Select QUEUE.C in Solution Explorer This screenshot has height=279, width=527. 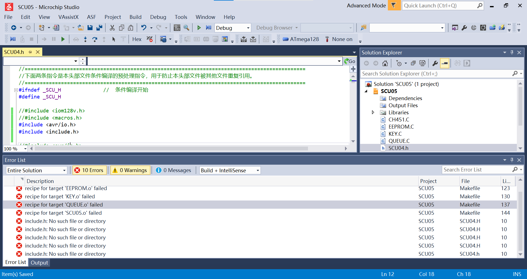click(x=399, y=141)
